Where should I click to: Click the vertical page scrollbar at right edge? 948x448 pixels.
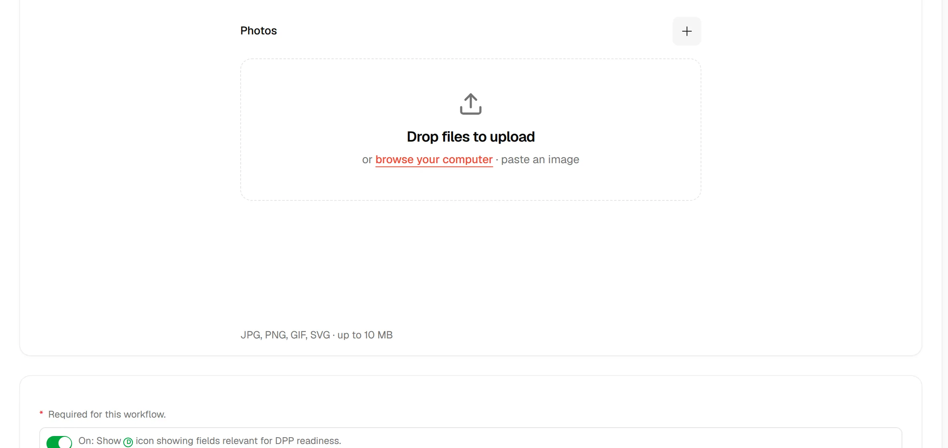coord(945,224)
